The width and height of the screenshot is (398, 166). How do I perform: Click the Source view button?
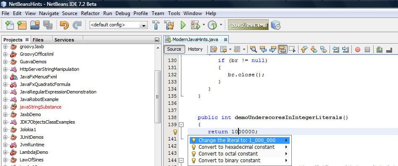(174, 49)
